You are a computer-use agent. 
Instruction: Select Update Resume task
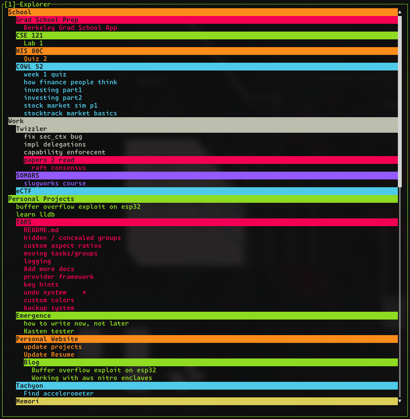point(49,355)
